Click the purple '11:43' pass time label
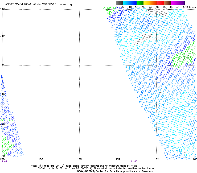The width and height of the screenshot is (197, 173). pos(134,162)
